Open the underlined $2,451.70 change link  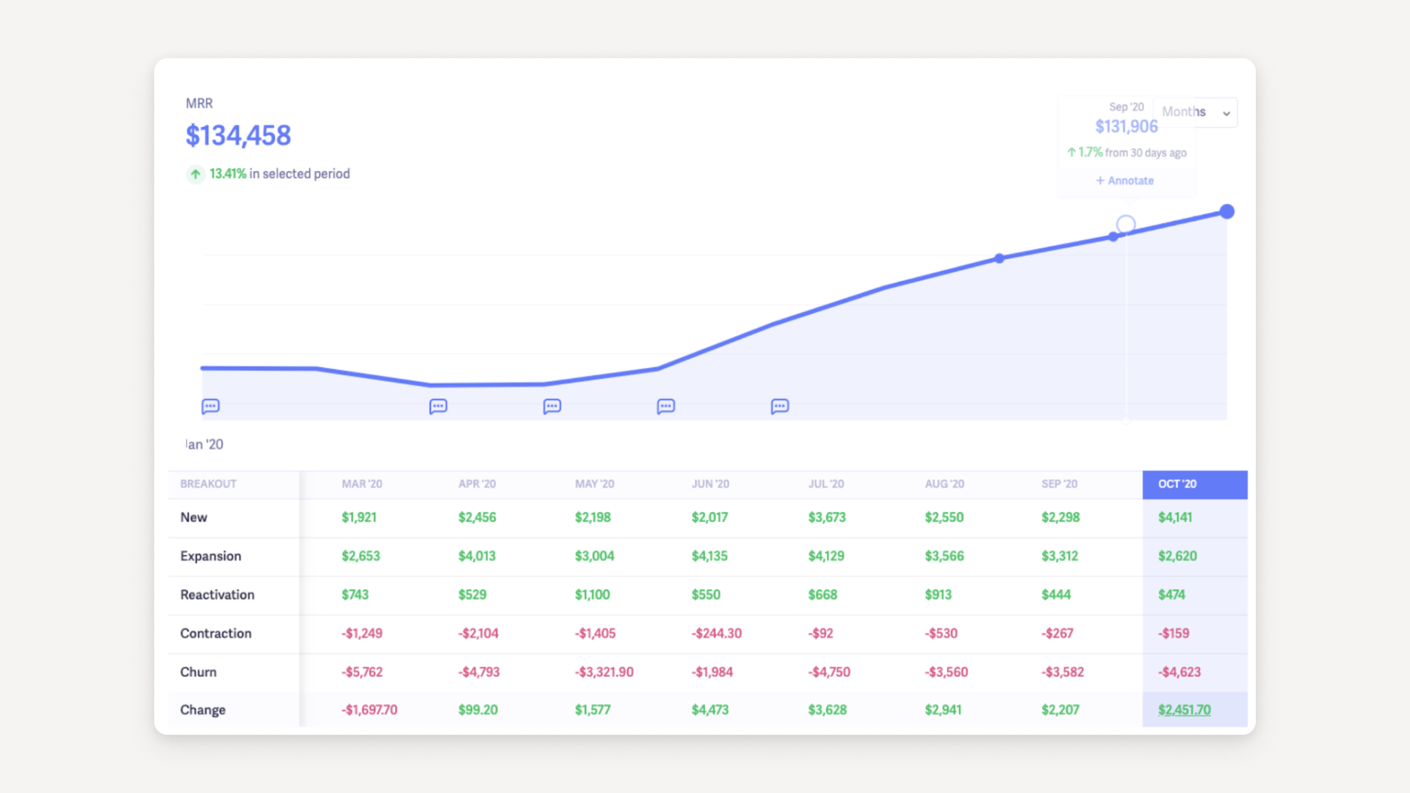[1183, 709]
